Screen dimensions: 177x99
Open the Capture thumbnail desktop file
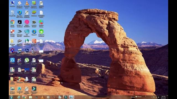(x=41, y=62)
